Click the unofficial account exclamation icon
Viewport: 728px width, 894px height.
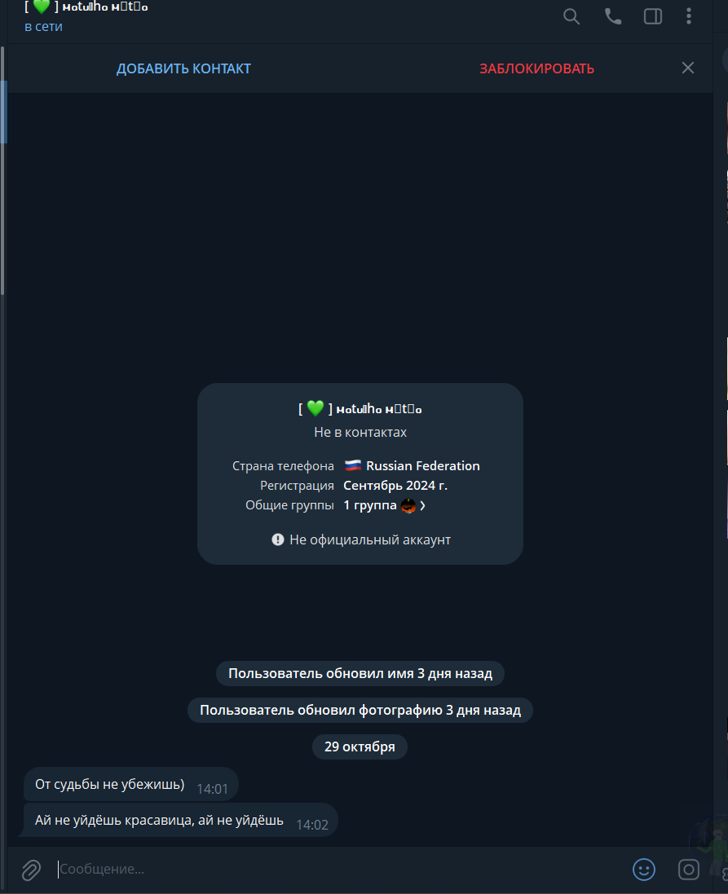point(278,539)
